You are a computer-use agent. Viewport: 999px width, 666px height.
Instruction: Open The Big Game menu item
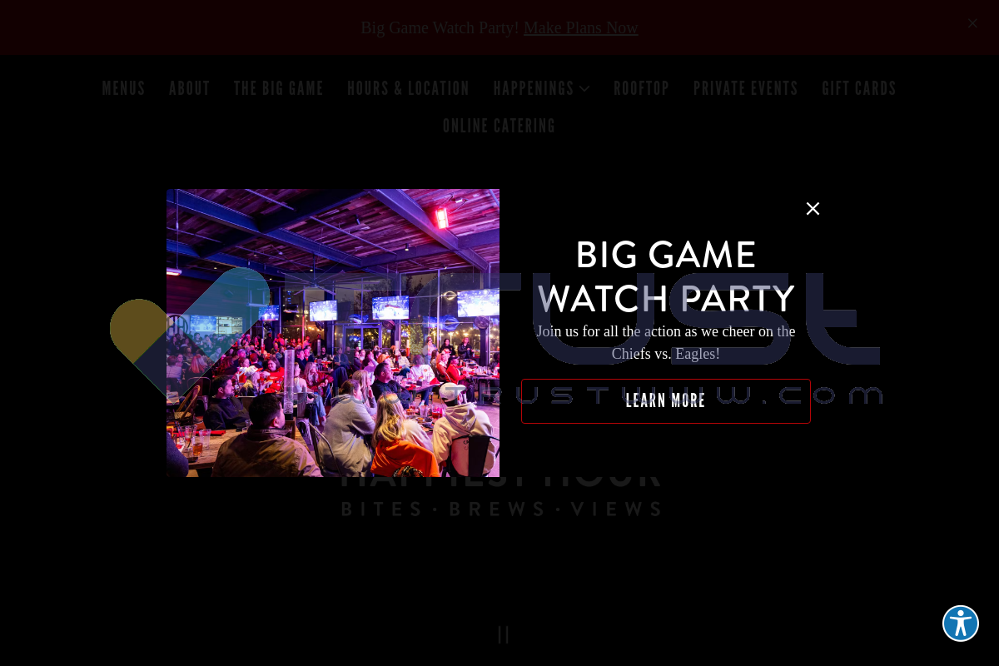[279, 88]
